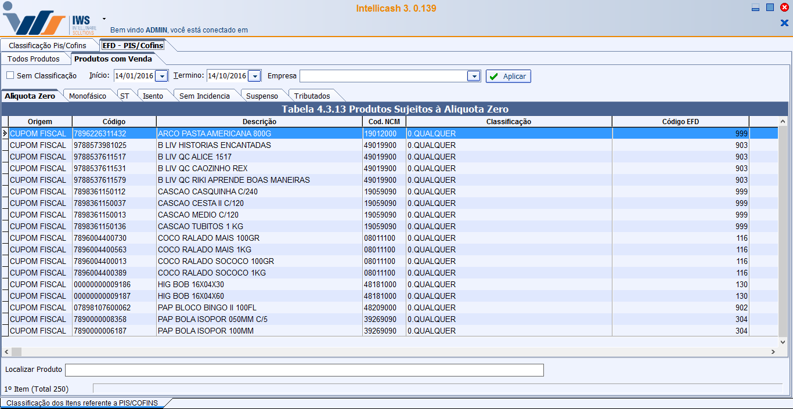The width and height of the screenshot is (793, 409).
Task: Click the vertical scrollbar up arrow
Action: click(783, 121)
